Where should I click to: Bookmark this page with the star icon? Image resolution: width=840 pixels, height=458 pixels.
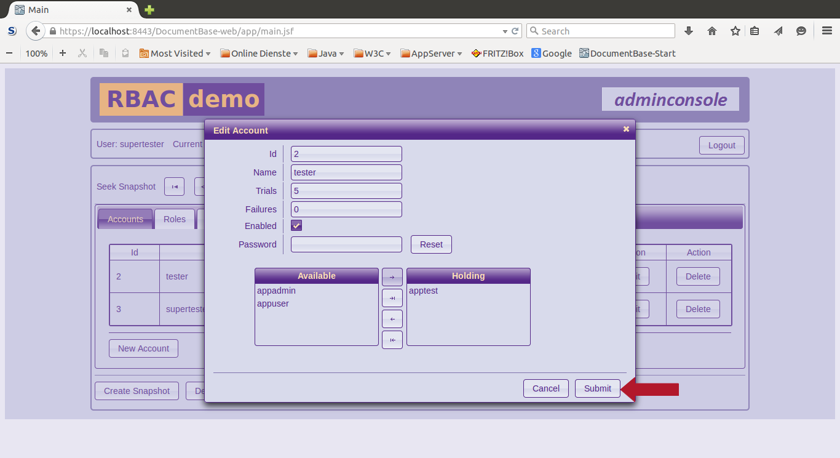click(x=735, y=31)
